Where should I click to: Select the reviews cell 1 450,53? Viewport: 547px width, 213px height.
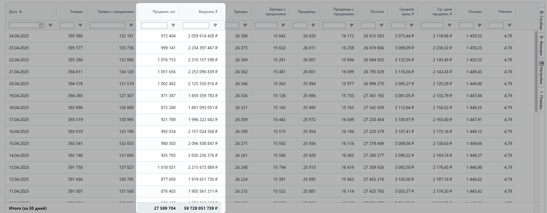tap(474, 36)
